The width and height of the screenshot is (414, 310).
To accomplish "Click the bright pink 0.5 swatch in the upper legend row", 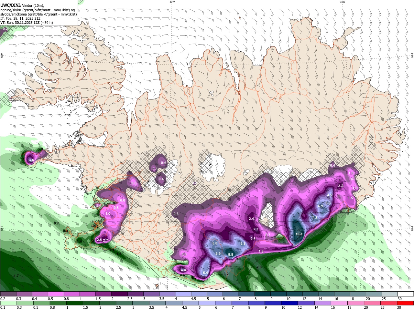I will point(56,294).
